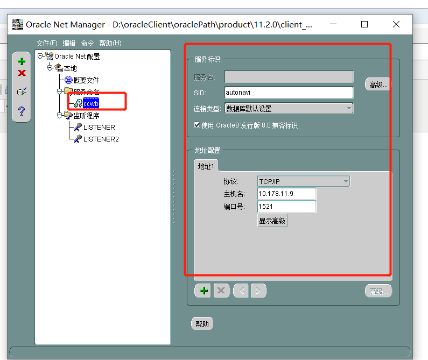Open the 编辑 menu
This screenshot has width=428, height=360.
69,43
